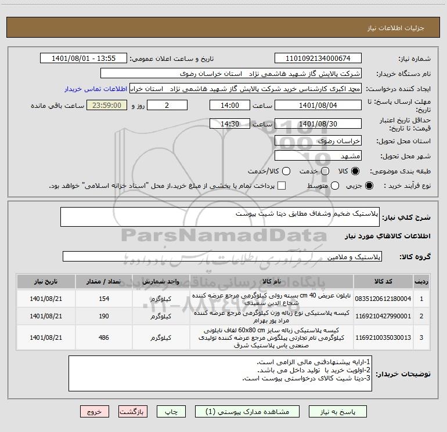Open the اطلاعات تماس خریدار link
This screenshot has width=447, height=432.
(x=96, y=89)
